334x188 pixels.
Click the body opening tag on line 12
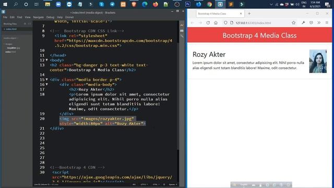coord(57,60)
